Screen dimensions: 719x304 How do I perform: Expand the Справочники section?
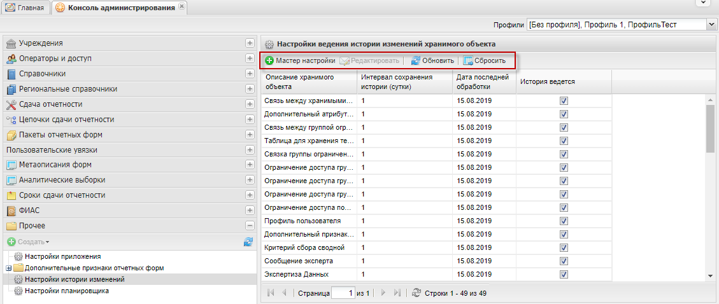click(x=250, y=74)
